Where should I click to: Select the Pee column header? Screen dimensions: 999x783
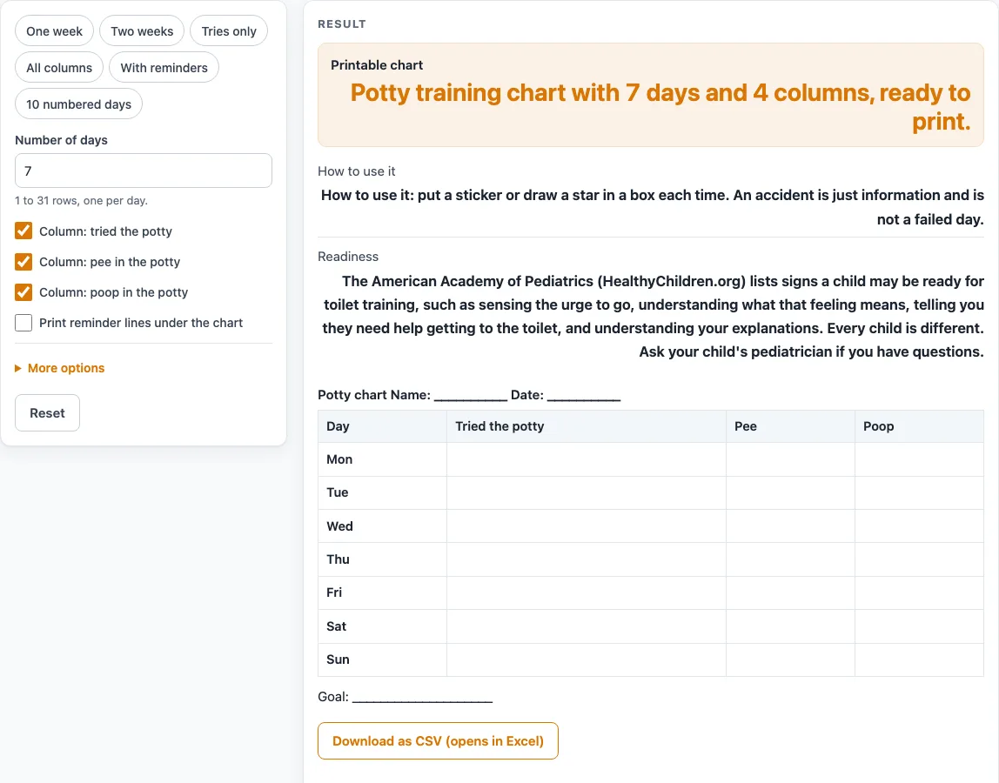pos(790,426)
